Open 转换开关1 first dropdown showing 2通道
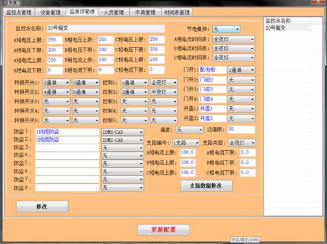Image resolution: width=327 pixels, height=244 pixels. pyautogui.click(x=56, y=82)
